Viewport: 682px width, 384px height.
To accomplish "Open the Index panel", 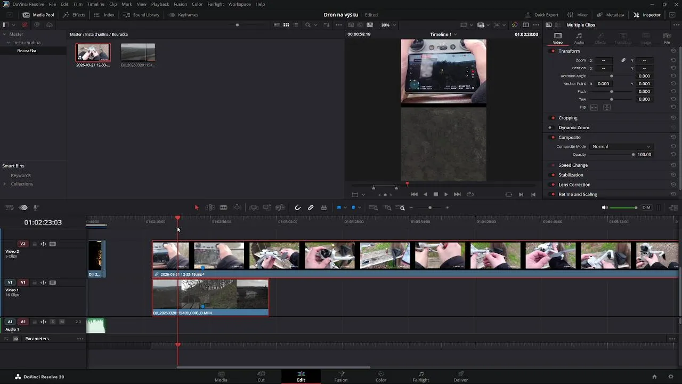I will tap(104, 15).
